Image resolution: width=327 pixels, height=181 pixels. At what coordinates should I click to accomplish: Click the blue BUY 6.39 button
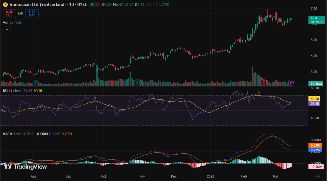[32, 13]
